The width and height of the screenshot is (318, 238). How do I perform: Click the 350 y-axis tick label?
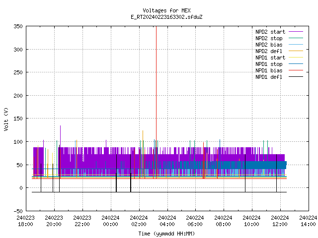18,26
